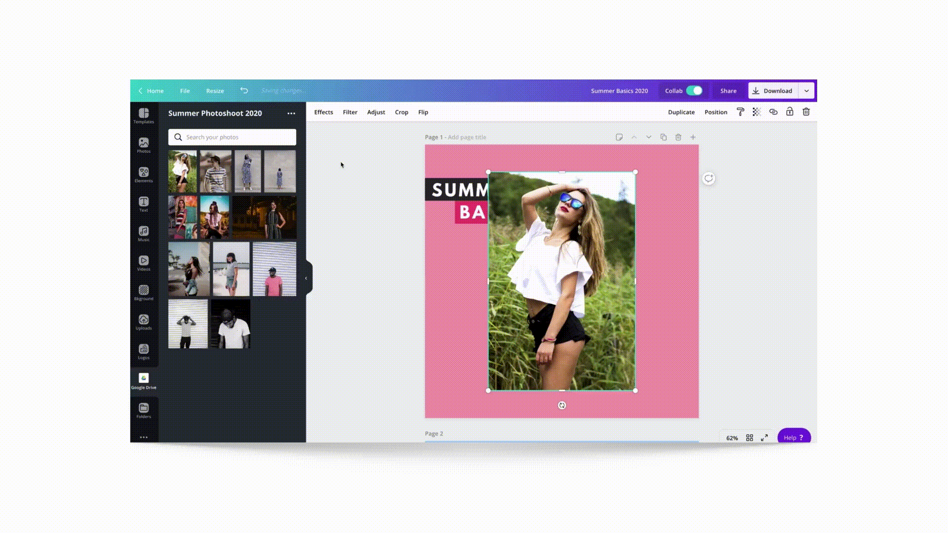Viewport: 948px width, 533px height.
Task: Open the File menu
Action: coord(185,91)
